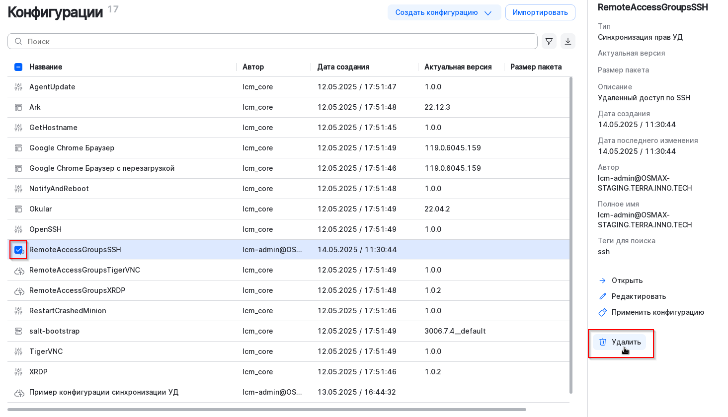Click the configuration icon next to AgentUpdate

pos(18,86)
